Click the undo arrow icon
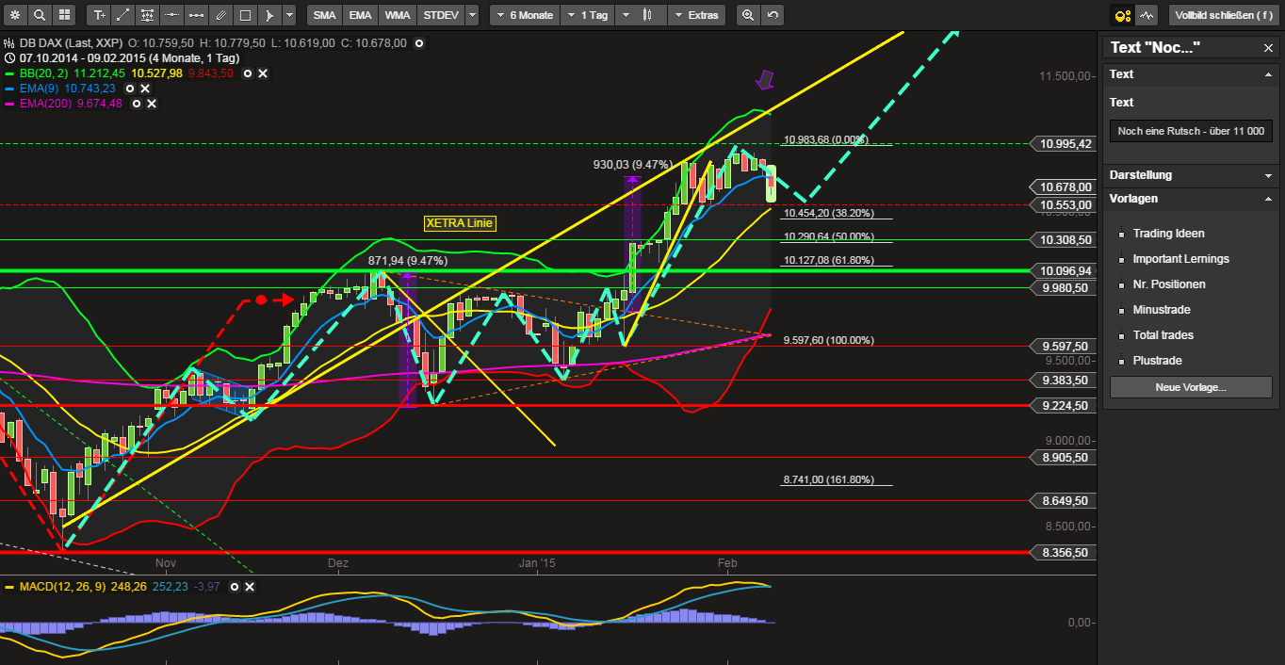This screenshot has height=665, width=1285. (x=773, y=15)
